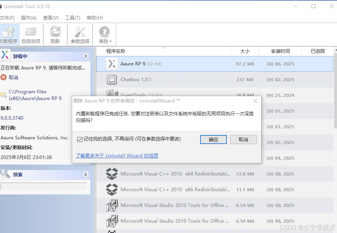
Task: Click publisher Axure Software Solutions, Inc.
Action: (34, 137)
